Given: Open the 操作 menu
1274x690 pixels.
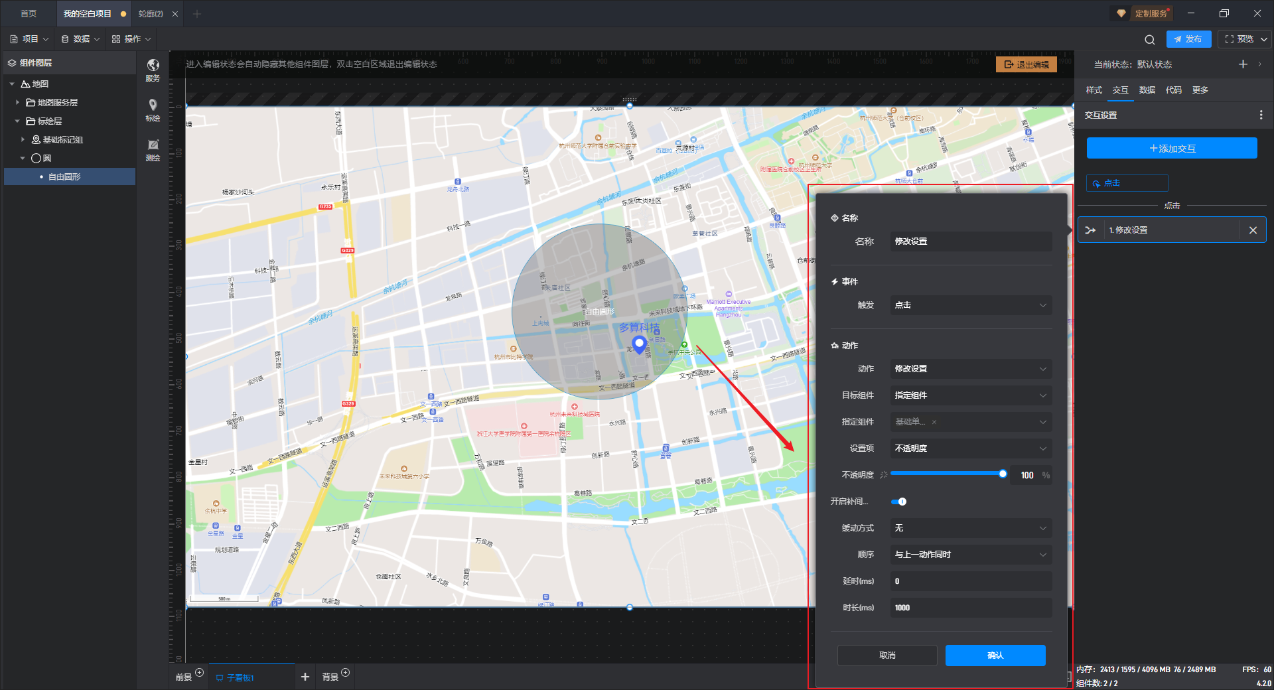Looking at the screenshot, I should tap(132, 39).
